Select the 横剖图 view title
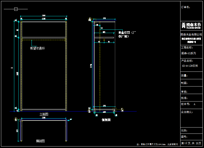204x148 pixels. coord(40,141)
